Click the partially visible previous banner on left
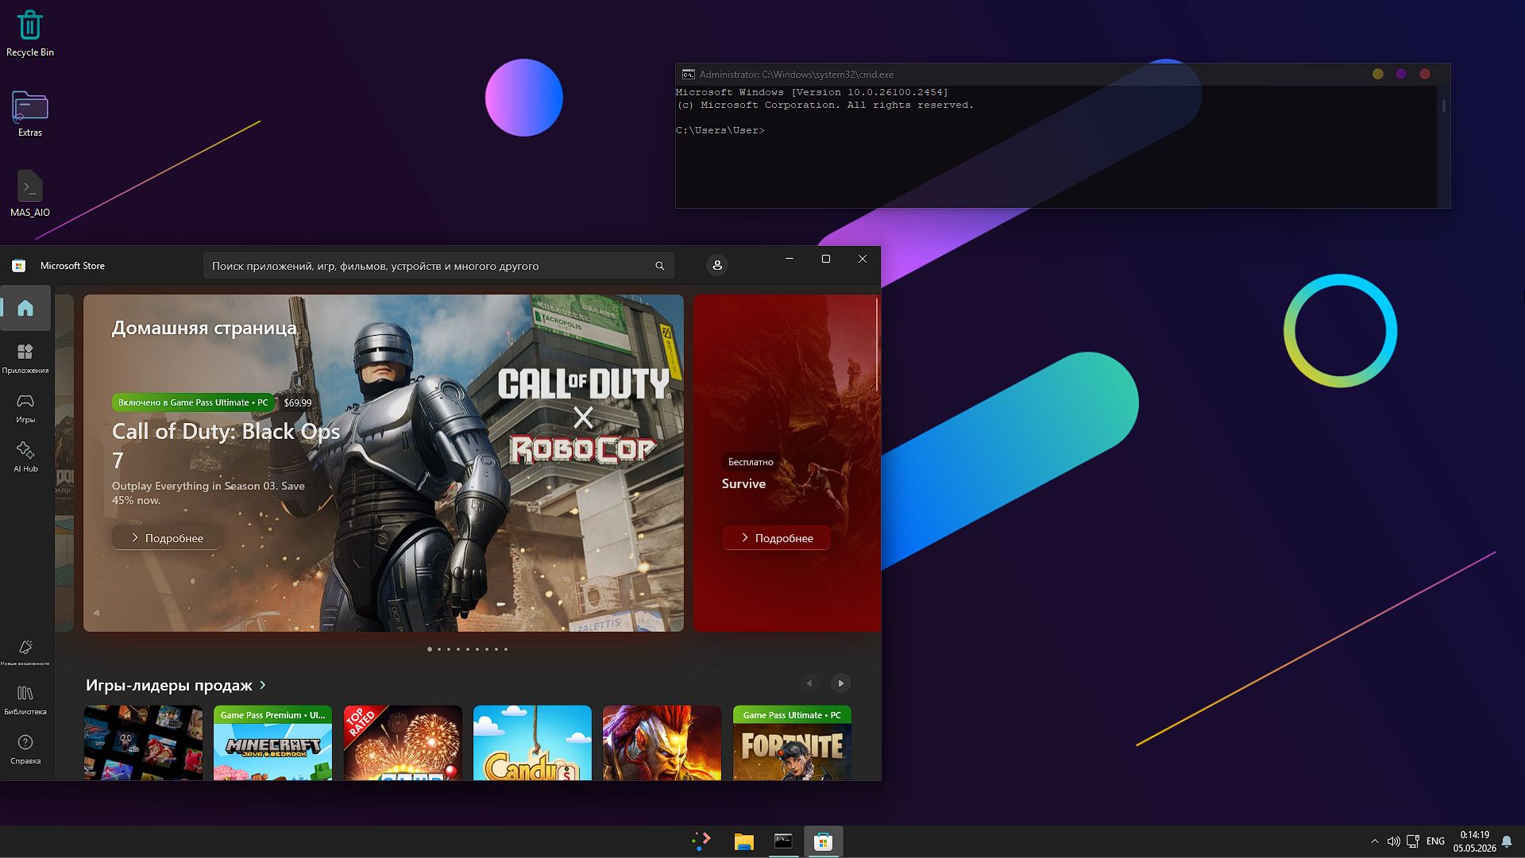This screenshot has height=858, width=1525. pos(64,464)
